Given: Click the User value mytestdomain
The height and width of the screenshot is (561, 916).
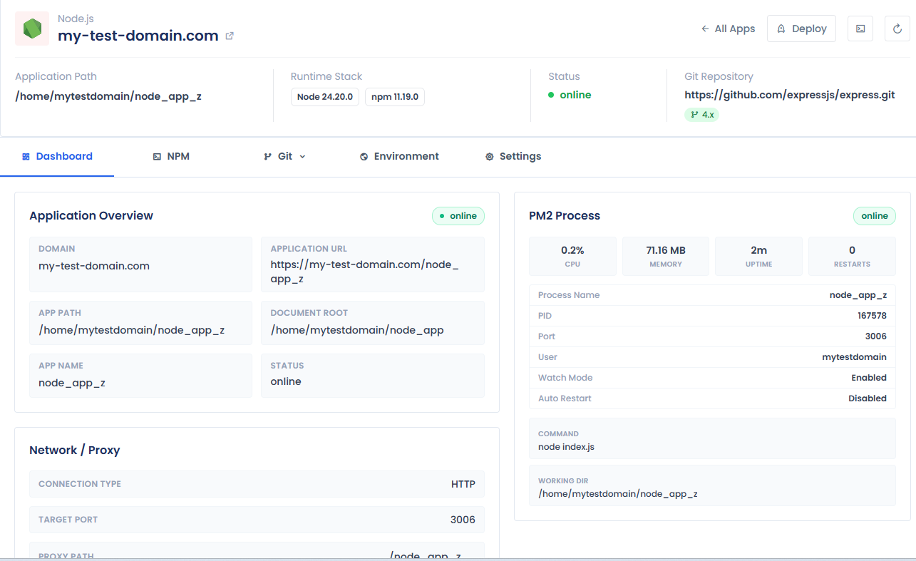Looking at the screenshot, I should pos(854,357).
